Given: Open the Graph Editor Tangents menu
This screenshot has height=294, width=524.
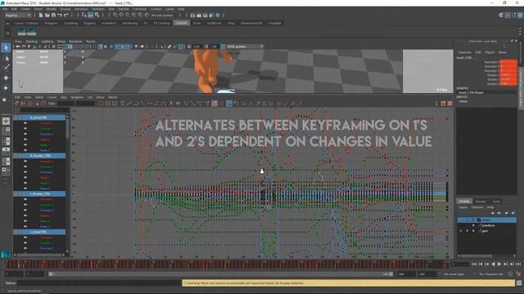Looking at the screenshot, I should point(77,97).
